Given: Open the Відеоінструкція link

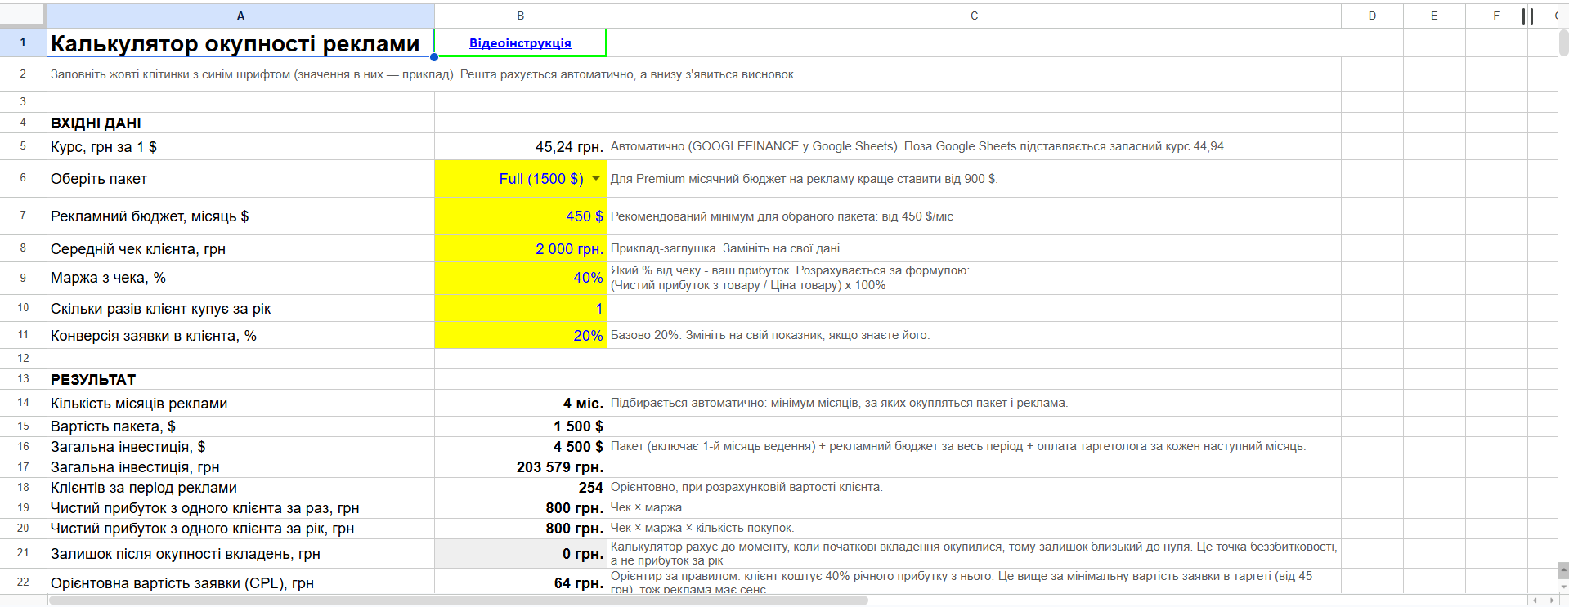Looking at the screenshot, I should pyautogui.click(x=520, y=43).
